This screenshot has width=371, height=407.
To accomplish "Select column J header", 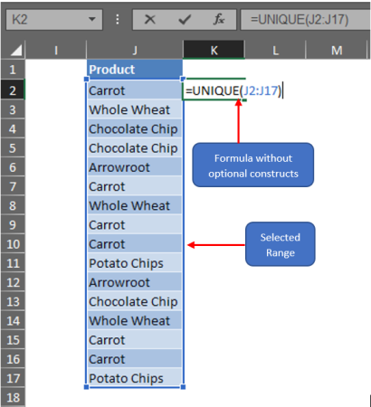I will (x=135, y=50).
